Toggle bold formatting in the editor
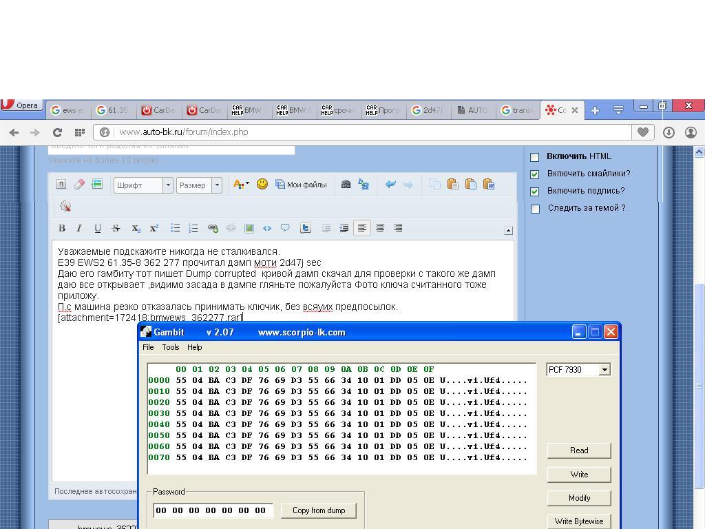Image resolution: width=705 pixels, height=529 pixels. point(62,229)
